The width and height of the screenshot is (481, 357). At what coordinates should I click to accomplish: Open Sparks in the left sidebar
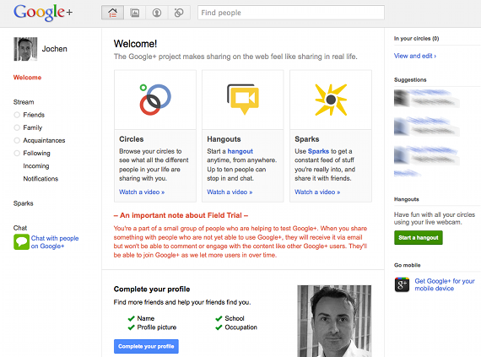point(24,203)
